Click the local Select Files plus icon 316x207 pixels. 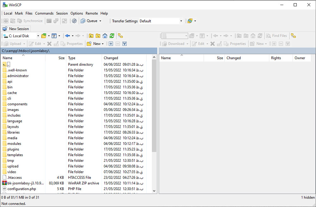point(111,44)
